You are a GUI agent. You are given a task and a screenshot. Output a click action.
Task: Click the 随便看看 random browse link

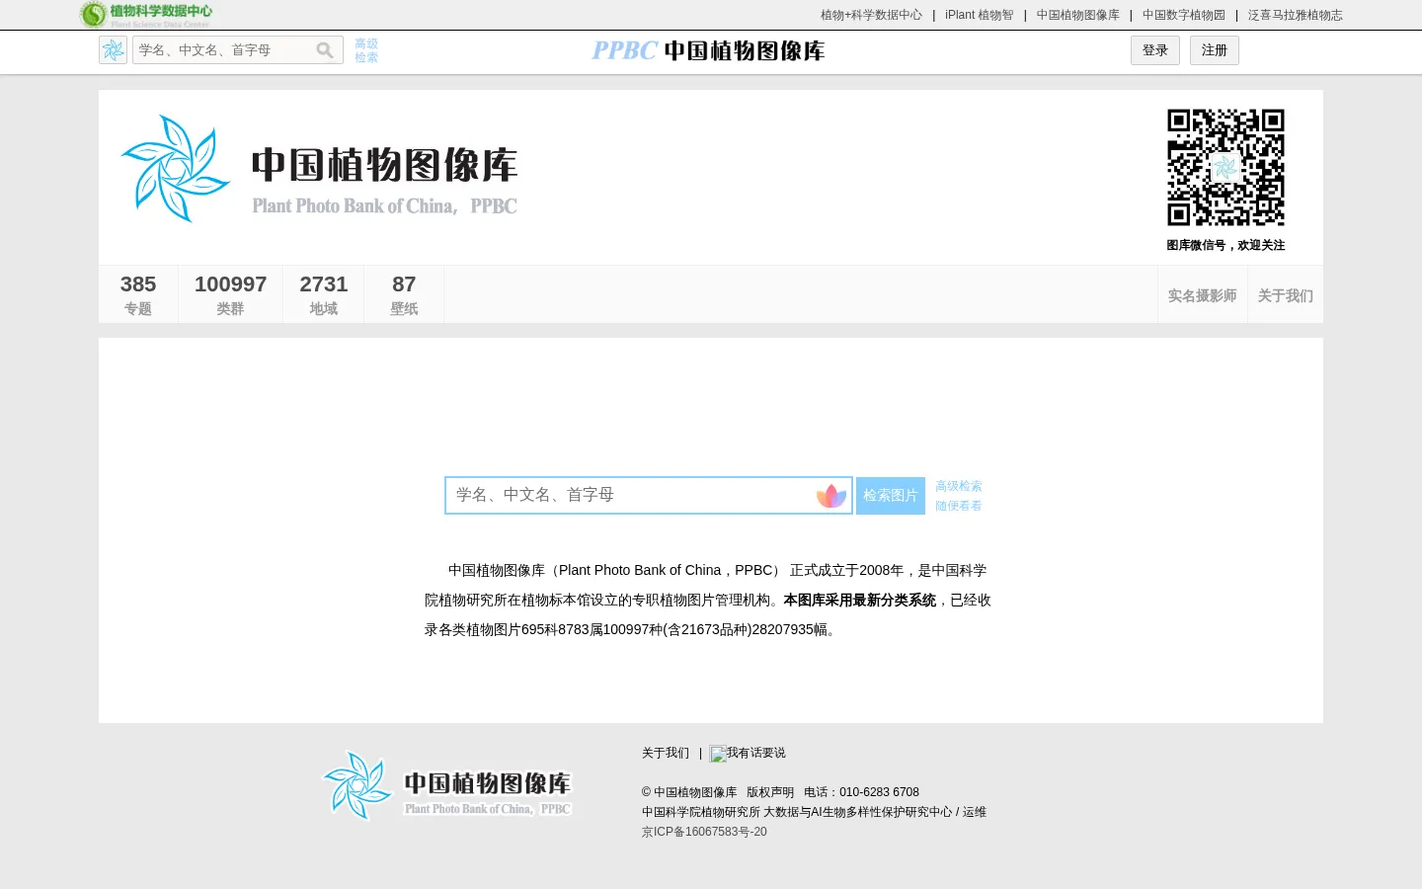tap(959, 506)
